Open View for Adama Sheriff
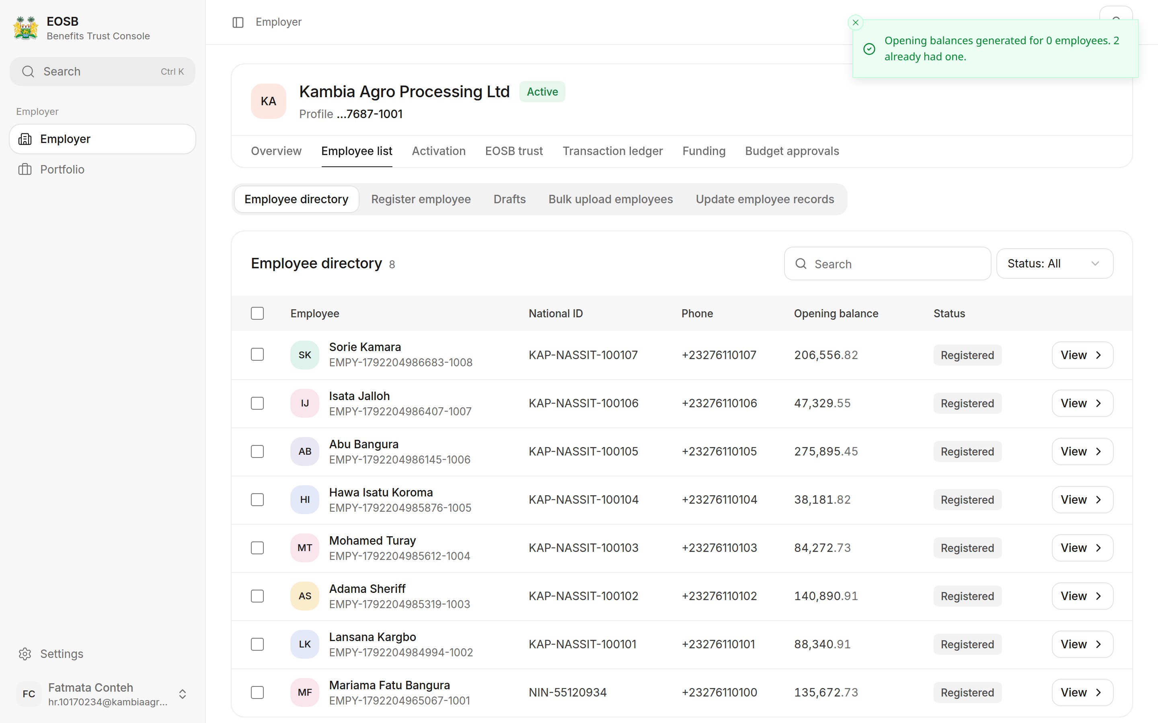The height and width of the screenshot is (723, 1158). (1082, 596)
